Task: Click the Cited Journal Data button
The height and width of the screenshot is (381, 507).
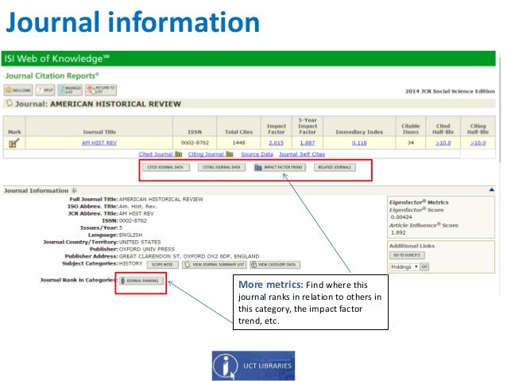Action: [165, 167]
